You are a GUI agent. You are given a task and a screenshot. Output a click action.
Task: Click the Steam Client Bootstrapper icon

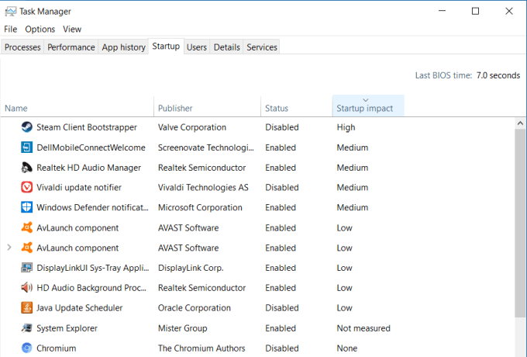[x=27, y=127]
